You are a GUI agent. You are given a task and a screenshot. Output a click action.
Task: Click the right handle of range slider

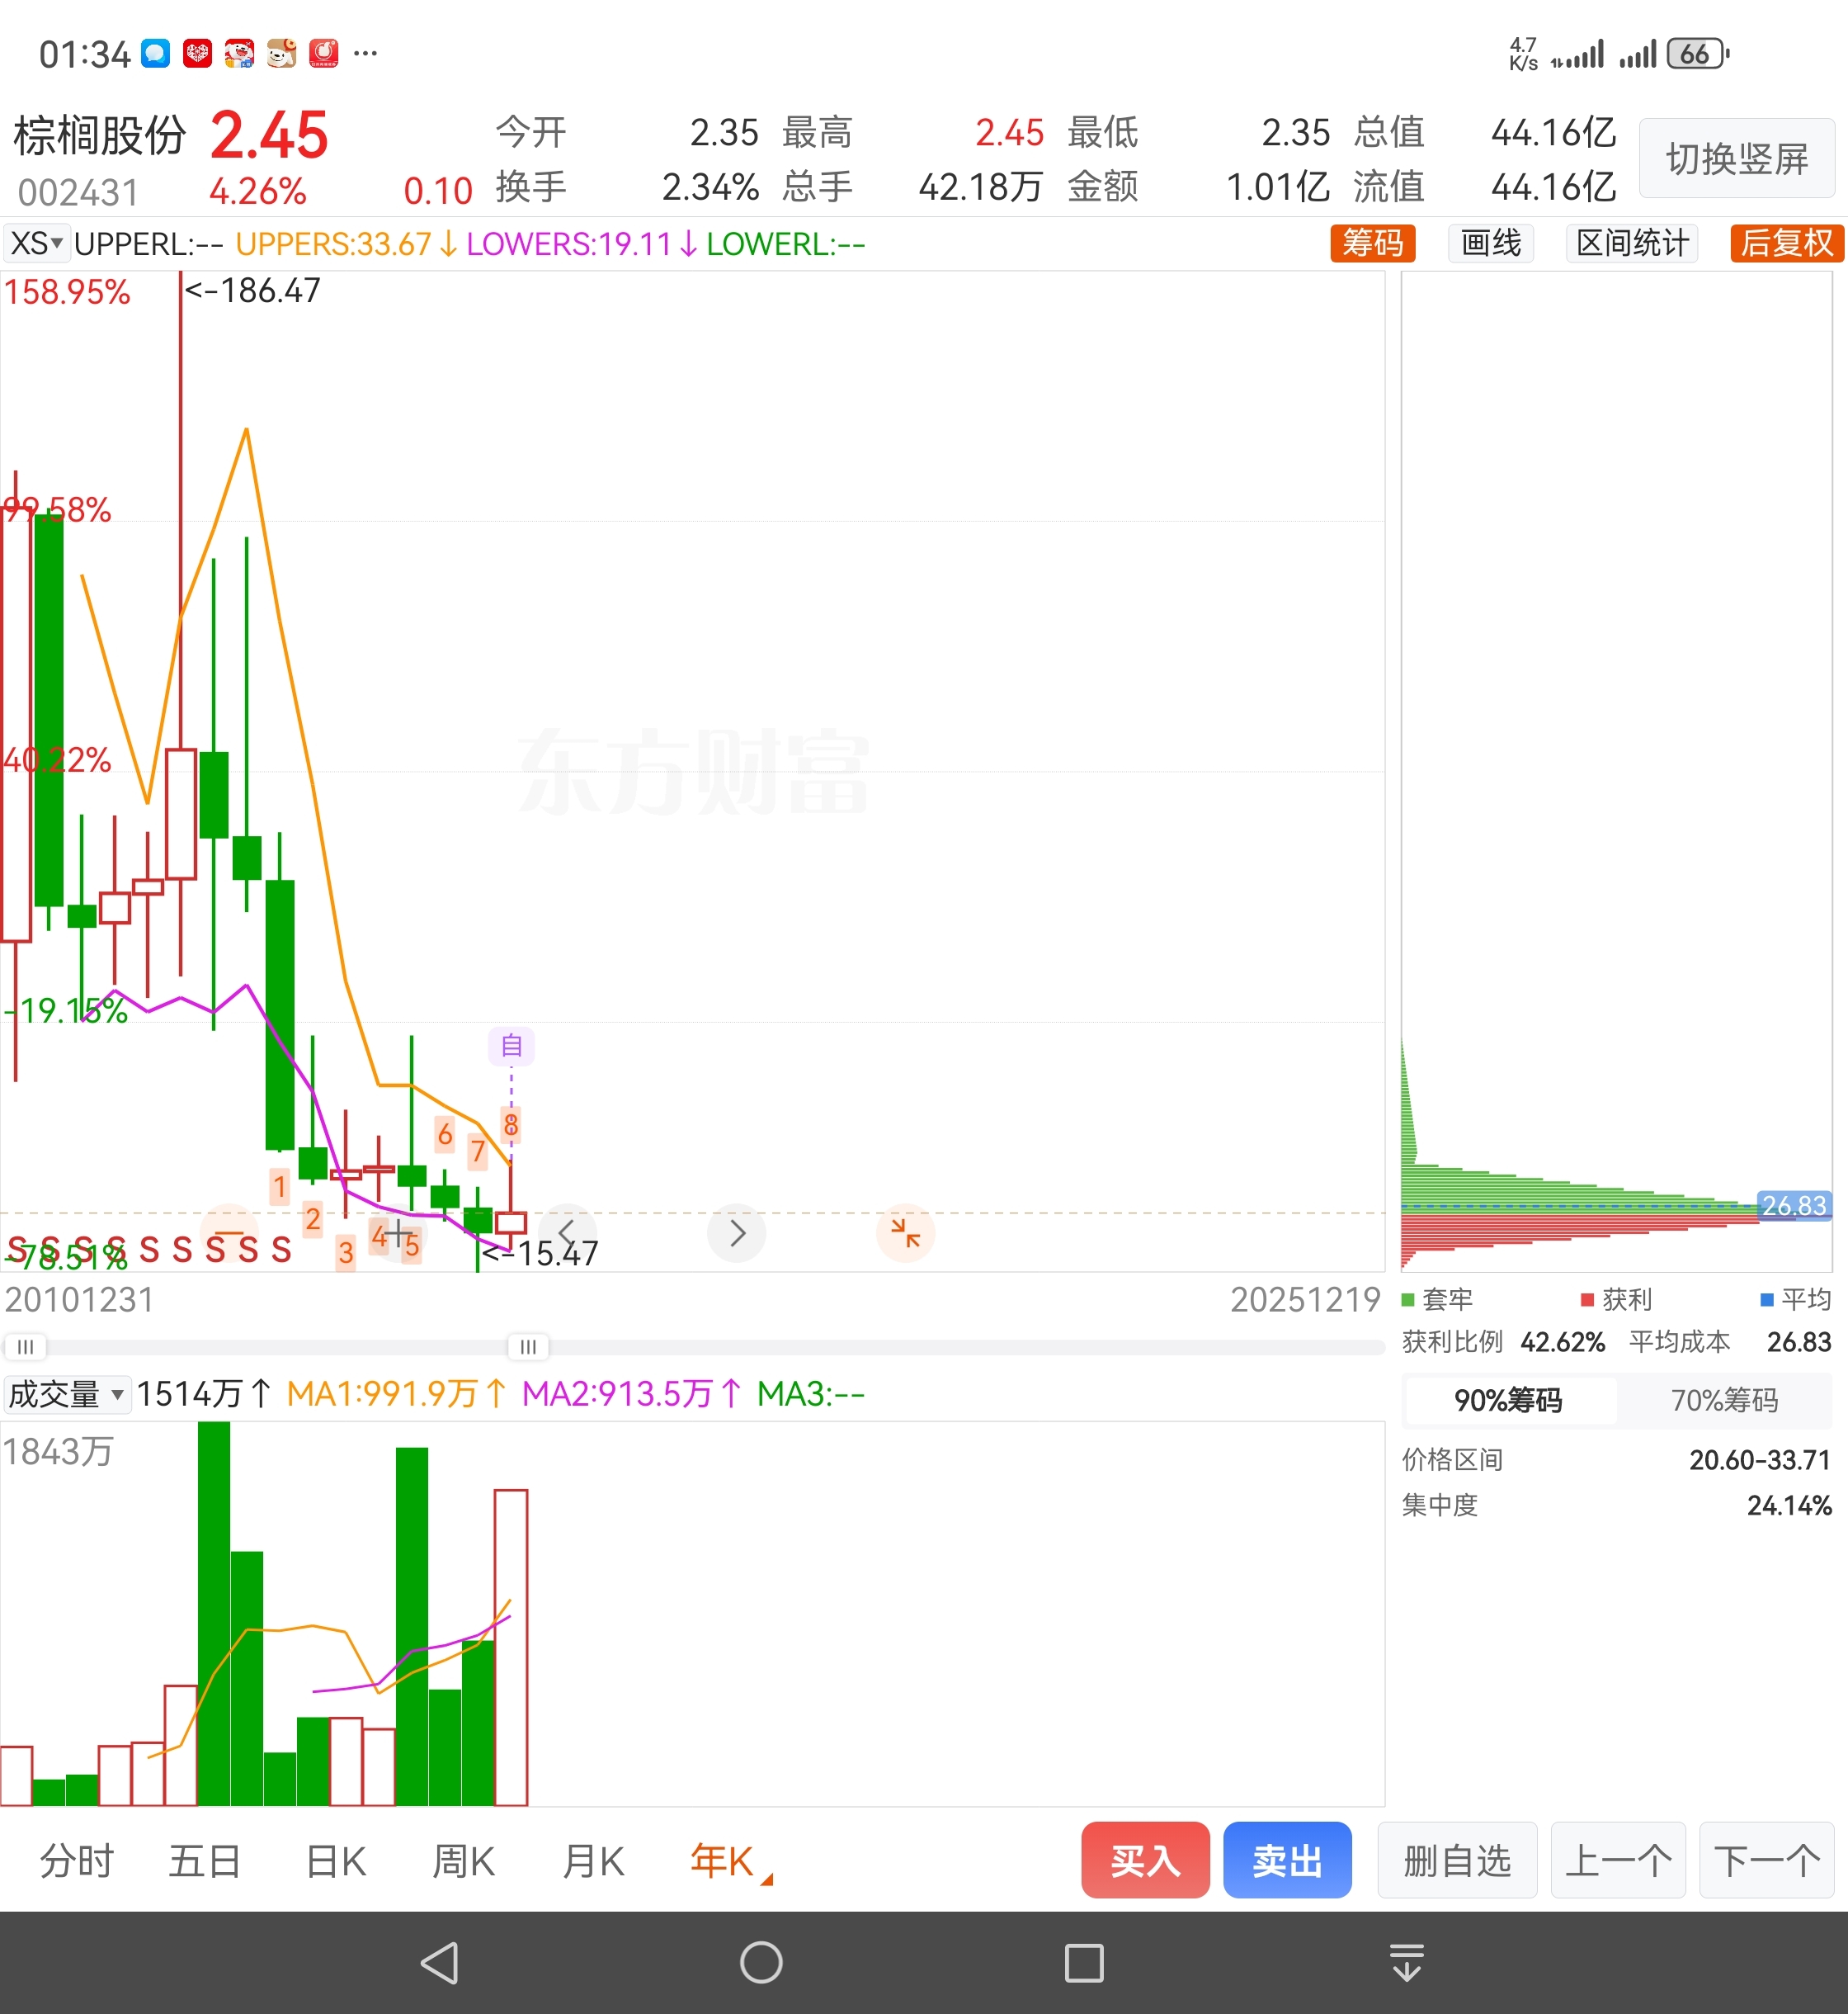[528, 1347]
